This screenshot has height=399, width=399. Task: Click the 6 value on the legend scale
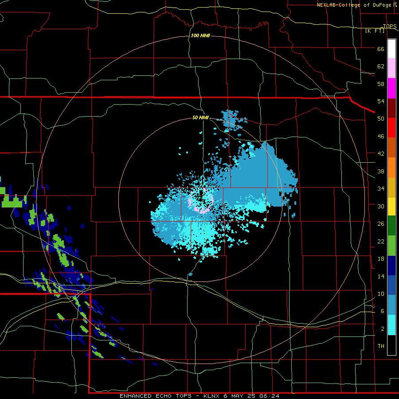[x=383, y=311]
